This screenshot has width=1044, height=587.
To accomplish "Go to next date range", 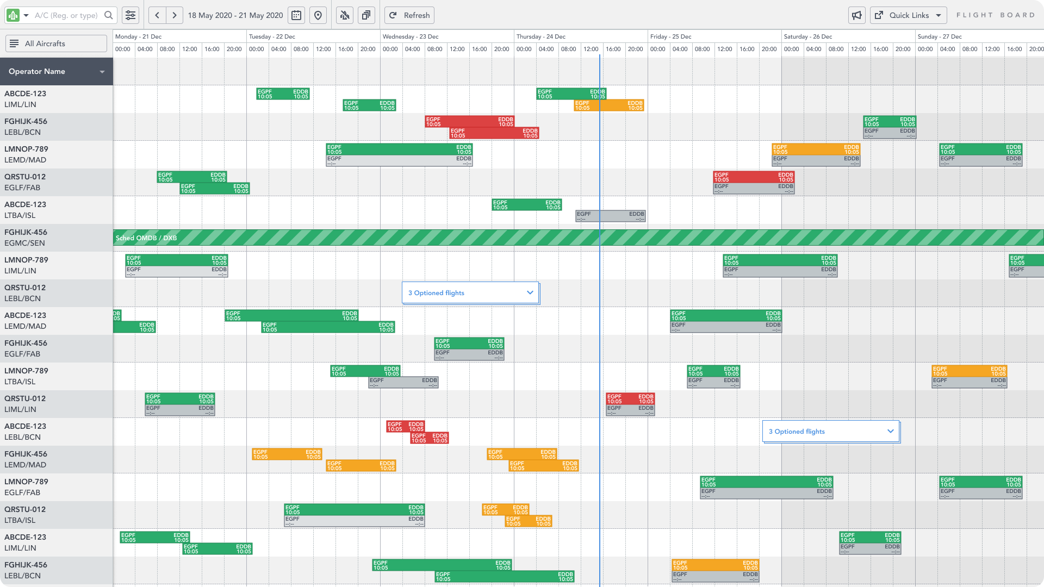I will [175, 15].
